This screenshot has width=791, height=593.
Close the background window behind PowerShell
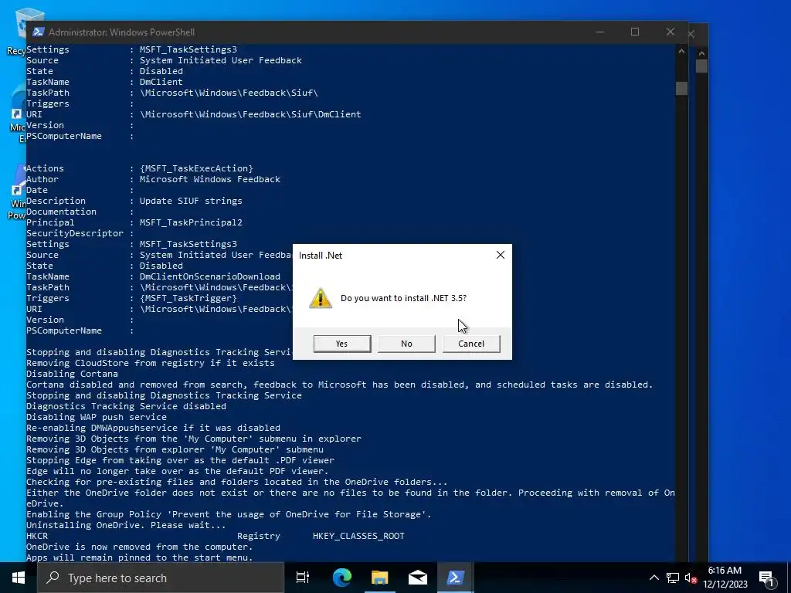[x=691, y=34]
